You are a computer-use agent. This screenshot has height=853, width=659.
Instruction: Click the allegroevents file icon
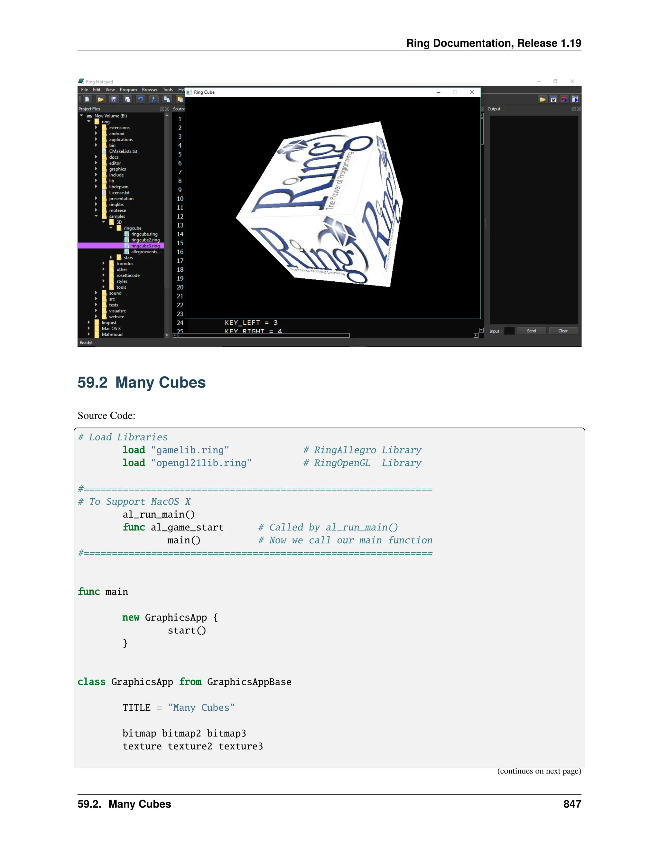pos(126,251)
